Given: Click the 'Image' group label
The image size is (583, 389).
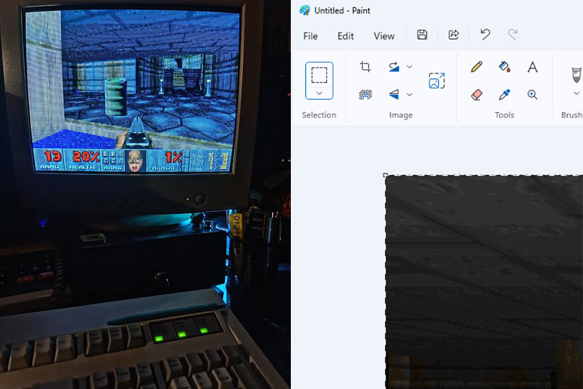Looking at the screenshot, I should [x=401, y=115].
